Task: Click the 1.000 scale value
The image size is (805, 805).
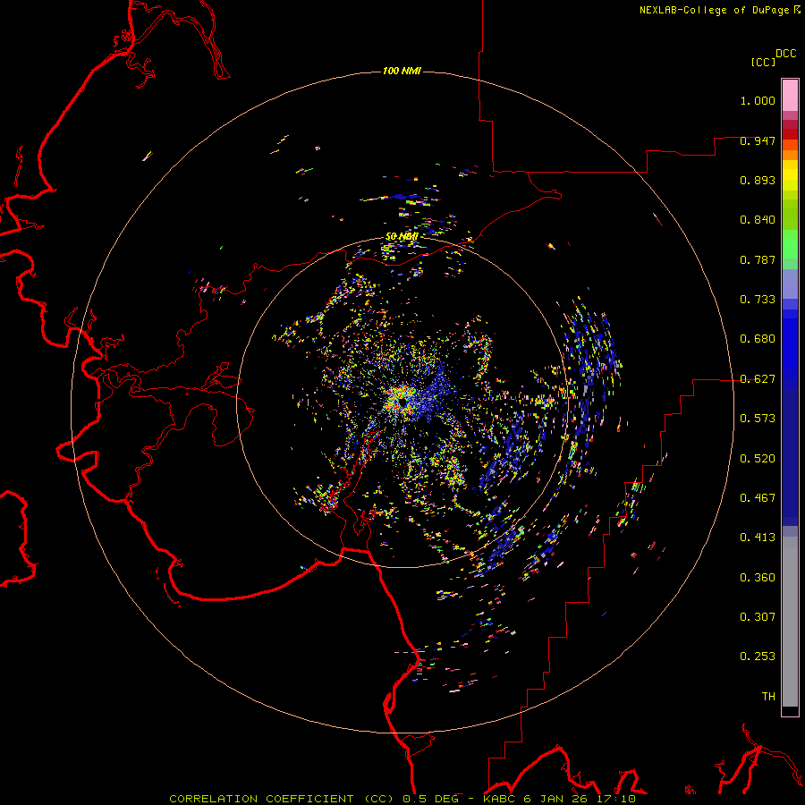Action: (x=758, y=100)
